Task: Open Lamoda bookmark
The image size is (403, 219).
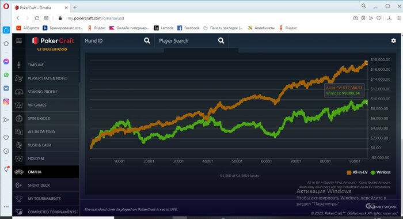Action: [x=164, y=28]
